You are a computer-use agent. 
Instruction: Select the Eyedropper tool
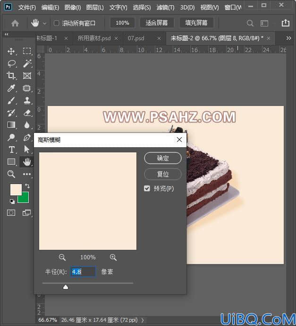11,88
